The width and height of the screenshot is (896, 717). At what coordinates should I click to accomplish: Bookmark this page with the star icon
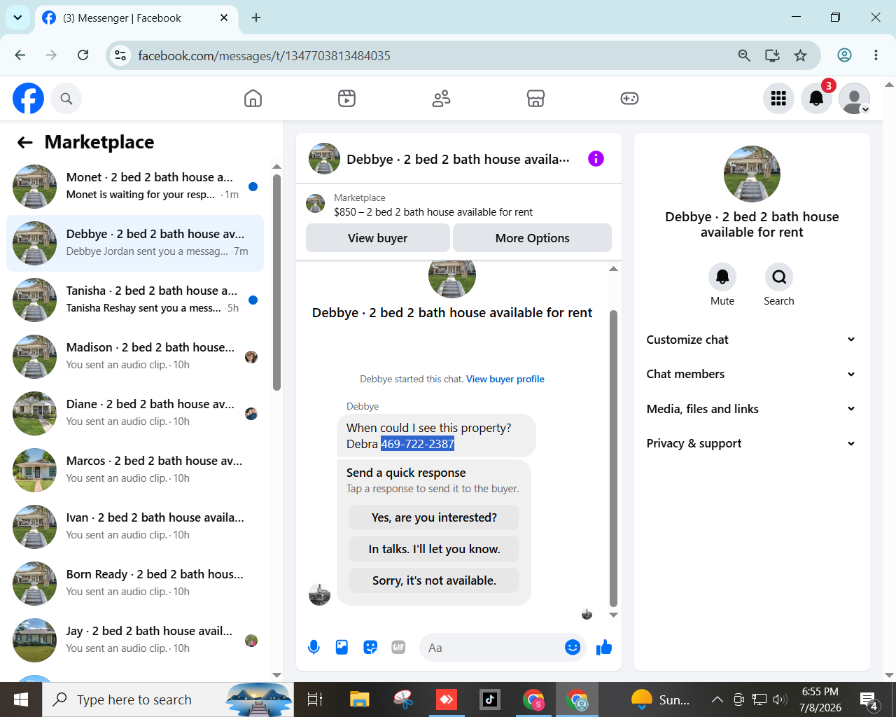pos(801,55)
